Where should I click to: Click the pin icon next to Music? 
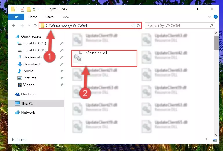[x=61, y=71]
